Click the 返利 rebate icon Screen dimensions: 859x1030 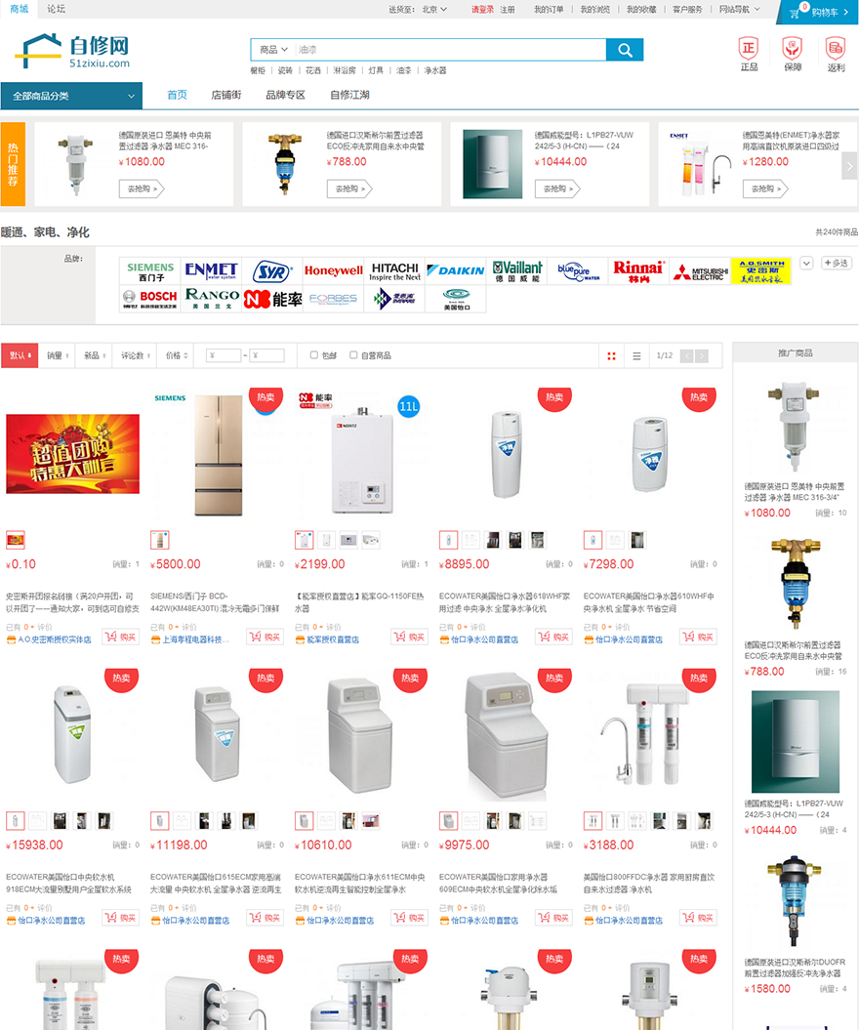click(836, 49)
